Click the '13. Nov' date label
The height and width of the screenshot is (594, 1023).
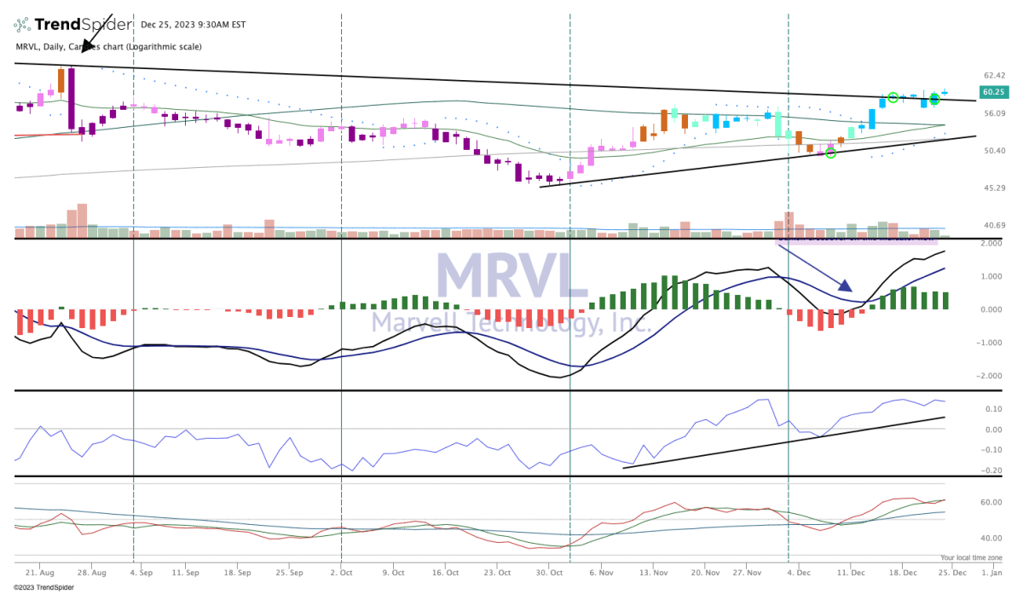(x=653, y=574)
